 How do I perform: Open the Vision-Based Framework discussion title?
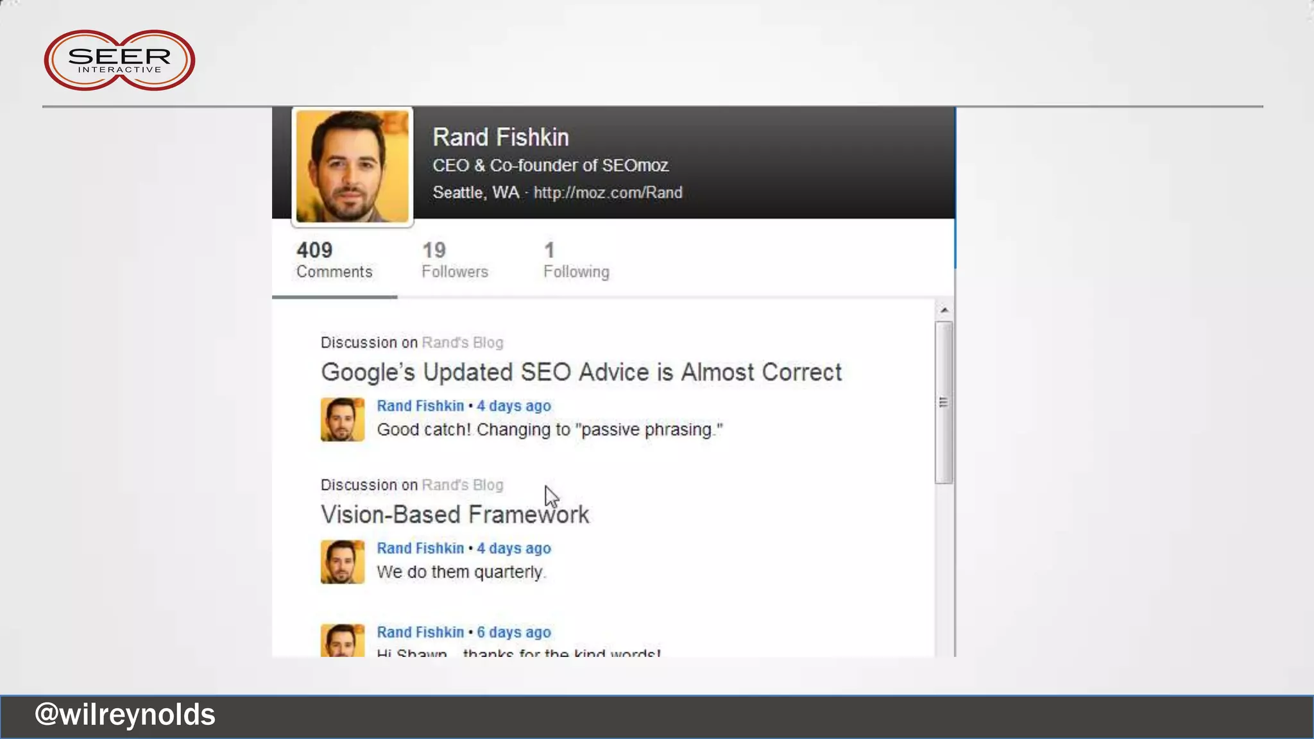point(454,515)
